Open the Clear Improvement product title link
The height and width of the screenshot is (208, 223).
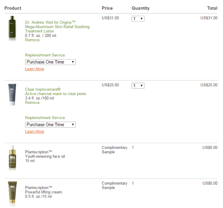coord(43,89)
